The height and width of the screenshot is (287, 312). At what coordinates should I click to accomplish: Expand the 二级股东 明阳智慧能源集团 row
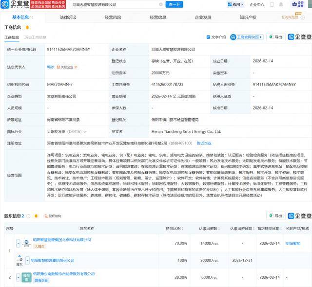(27, 261)
